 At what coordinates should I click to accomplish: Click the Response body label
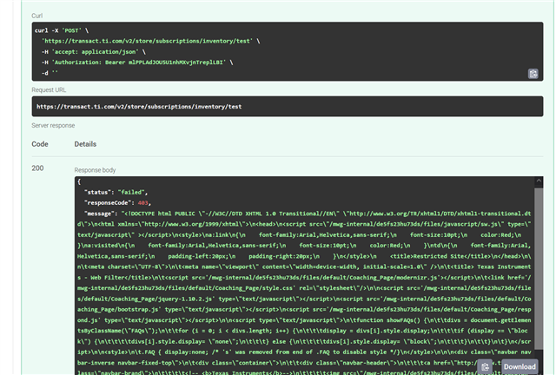[x=95, y=170]
